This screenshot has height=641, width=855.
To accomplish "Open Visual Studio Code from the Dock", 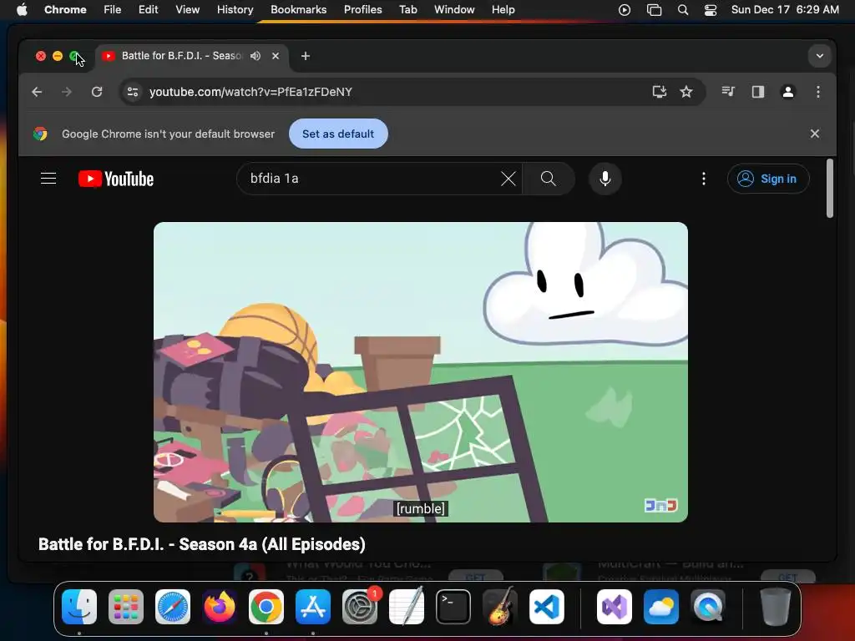I will pyautogui.click(x=547, y=607).
